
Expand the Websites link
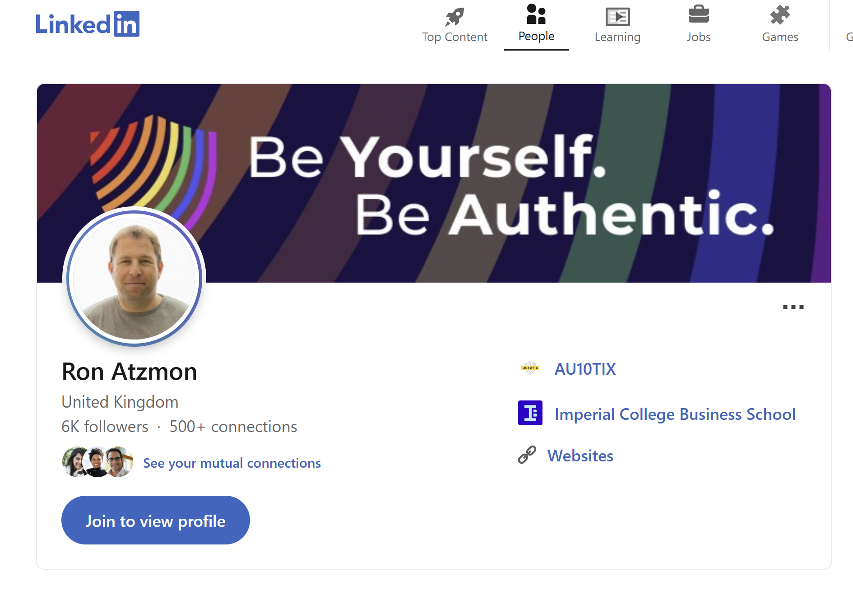click(x=580, y=456)
